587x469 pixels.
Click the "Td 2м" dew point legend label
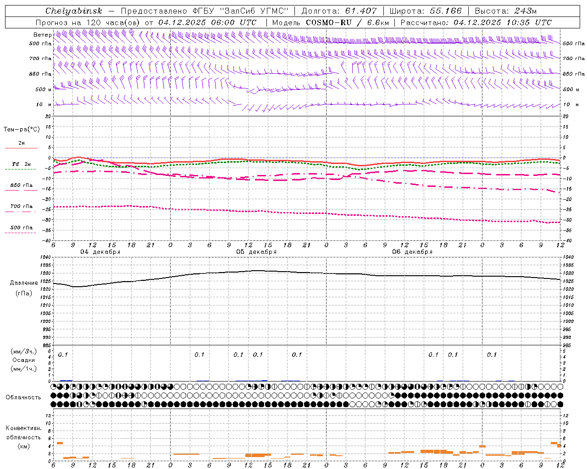tap(22, 164)
